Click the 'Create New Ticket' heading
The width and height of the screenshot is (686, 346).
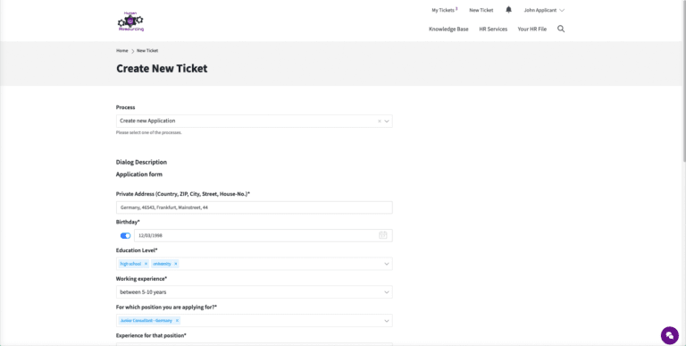[162, 68]
